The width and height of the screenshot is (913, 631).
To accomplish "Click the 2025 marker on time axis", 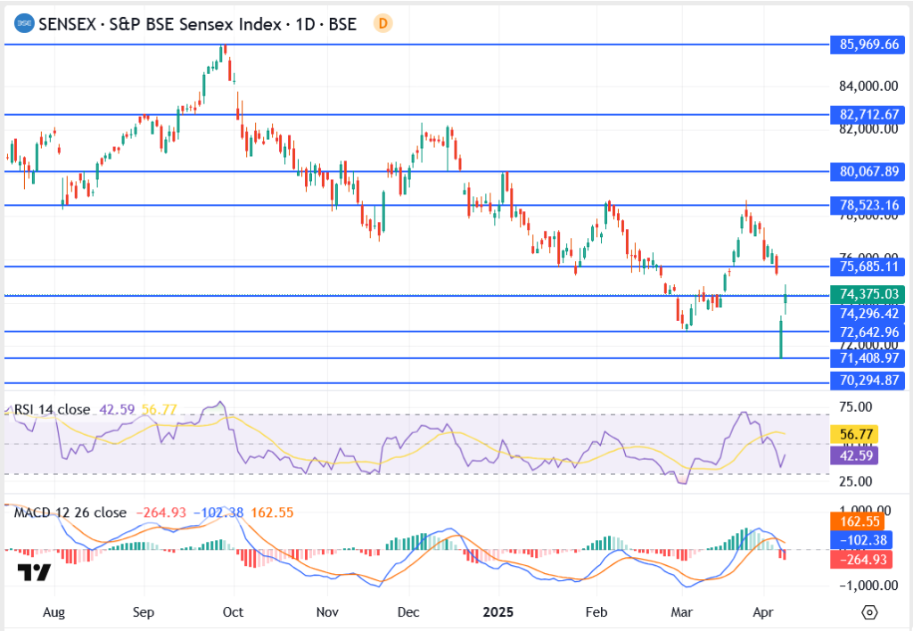I will 498,613.
